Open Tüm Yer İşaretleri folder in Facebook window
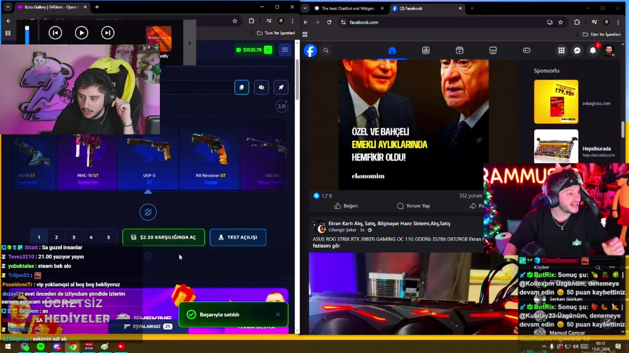This screenshot has height=353, width=629. pyautogui.click(x=602, y=34)
